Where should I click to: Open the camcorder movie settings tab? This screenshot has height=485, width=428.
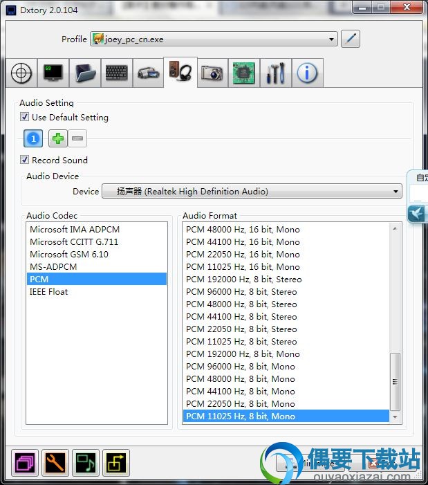[148, 73]
